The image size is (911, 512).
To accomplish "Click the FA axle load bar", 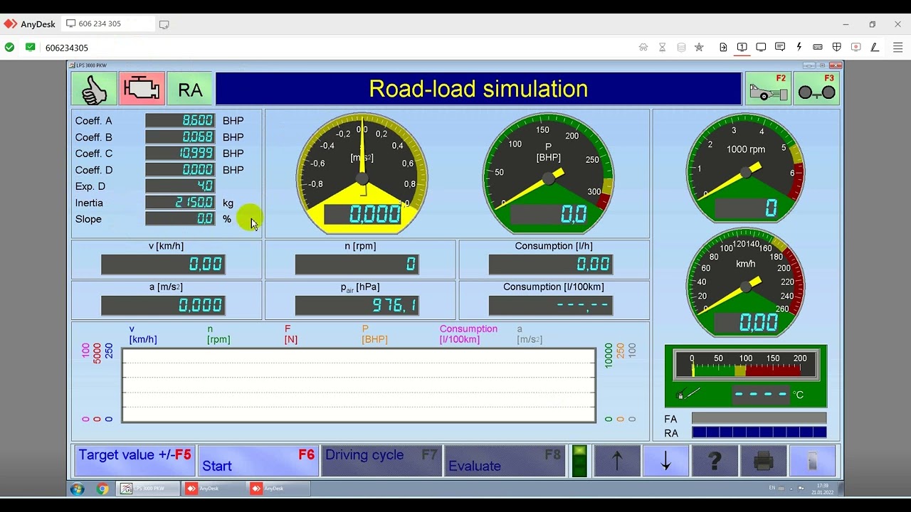I will [x=759, y=418].
